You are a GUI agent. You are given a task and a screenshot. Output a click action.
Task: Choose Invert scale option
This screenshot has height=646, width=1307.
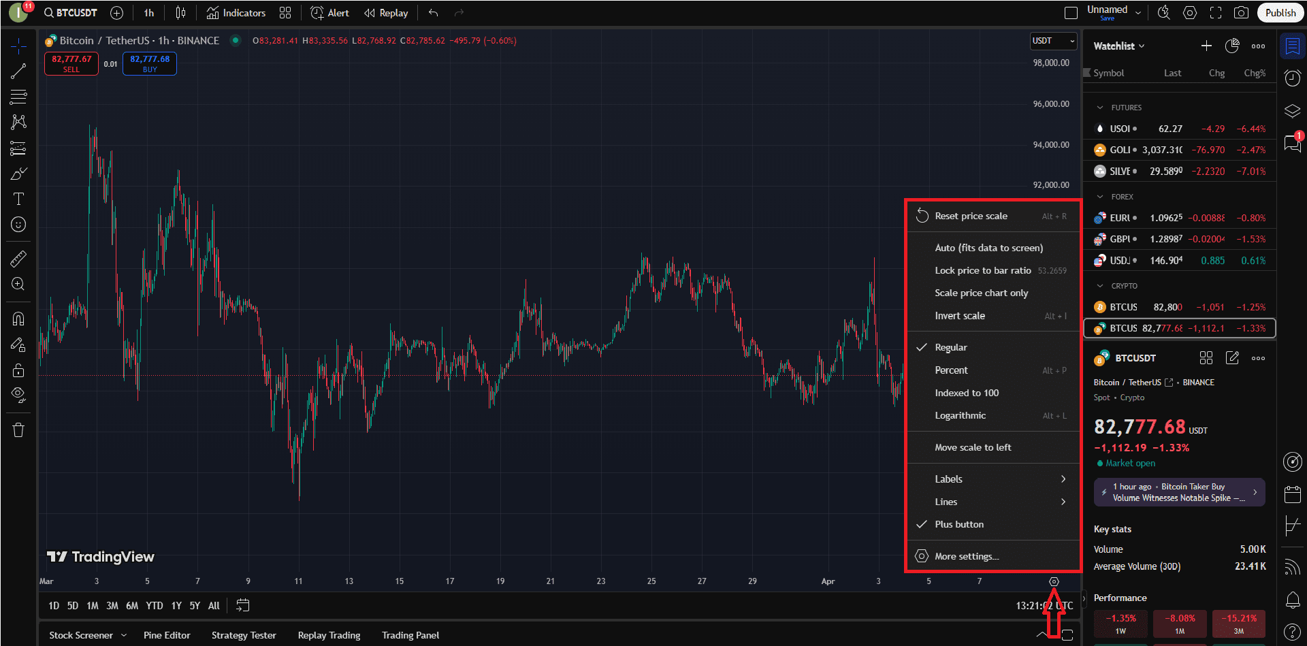click(x=993, y=316)
